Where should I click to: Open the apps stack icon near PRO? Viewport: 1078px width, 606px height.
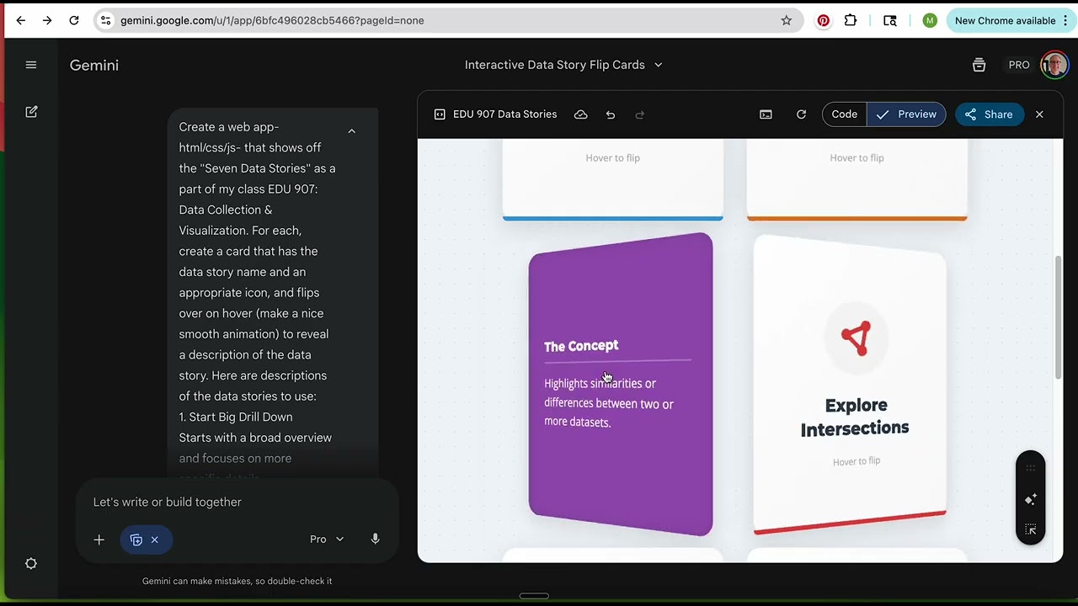click(979, 65)
